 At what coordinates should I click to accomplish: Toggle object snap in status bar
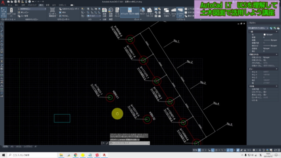(x=231, y=150)
